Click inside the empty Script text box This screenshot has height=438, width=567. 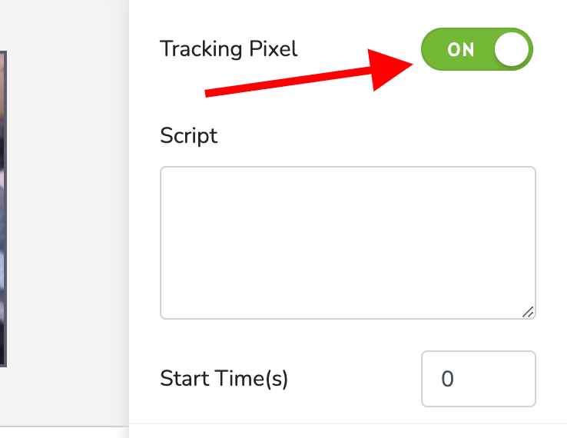(x=348, y=243)
